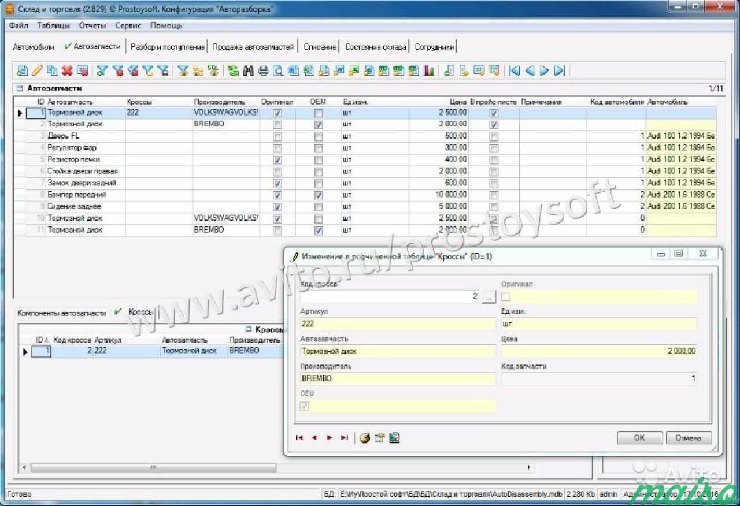Open search with the binoculars icon

[249, 70]
